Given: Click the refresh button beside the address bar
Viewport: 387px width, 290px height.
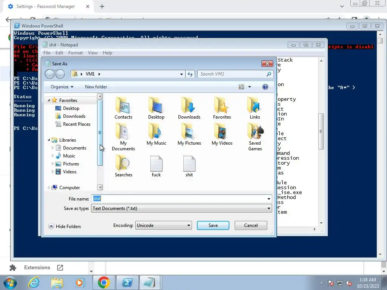Looking at the screenshot, I should (190, 74).
